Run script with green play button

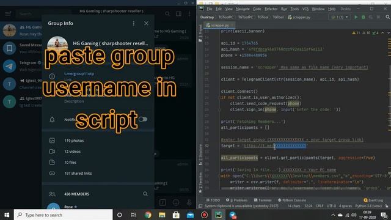click(x=356, y=17)
